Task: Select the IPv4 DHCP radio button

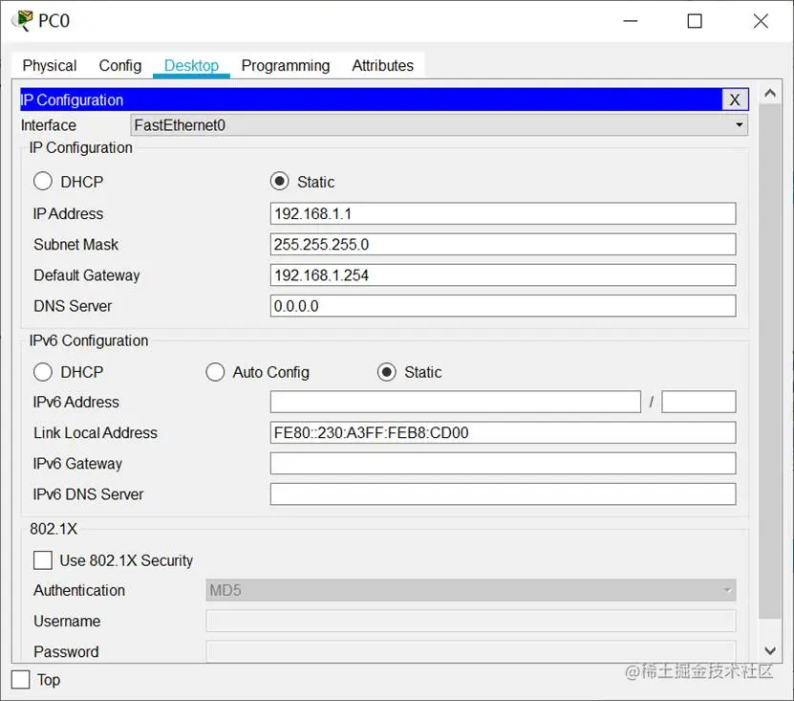Action: tap(43, 182)
